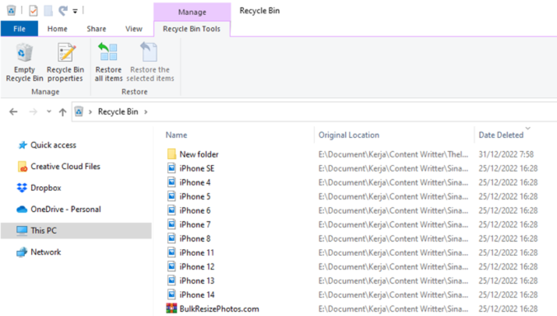
Task: Go forward using the forward arrow
Action: point(33,112)
